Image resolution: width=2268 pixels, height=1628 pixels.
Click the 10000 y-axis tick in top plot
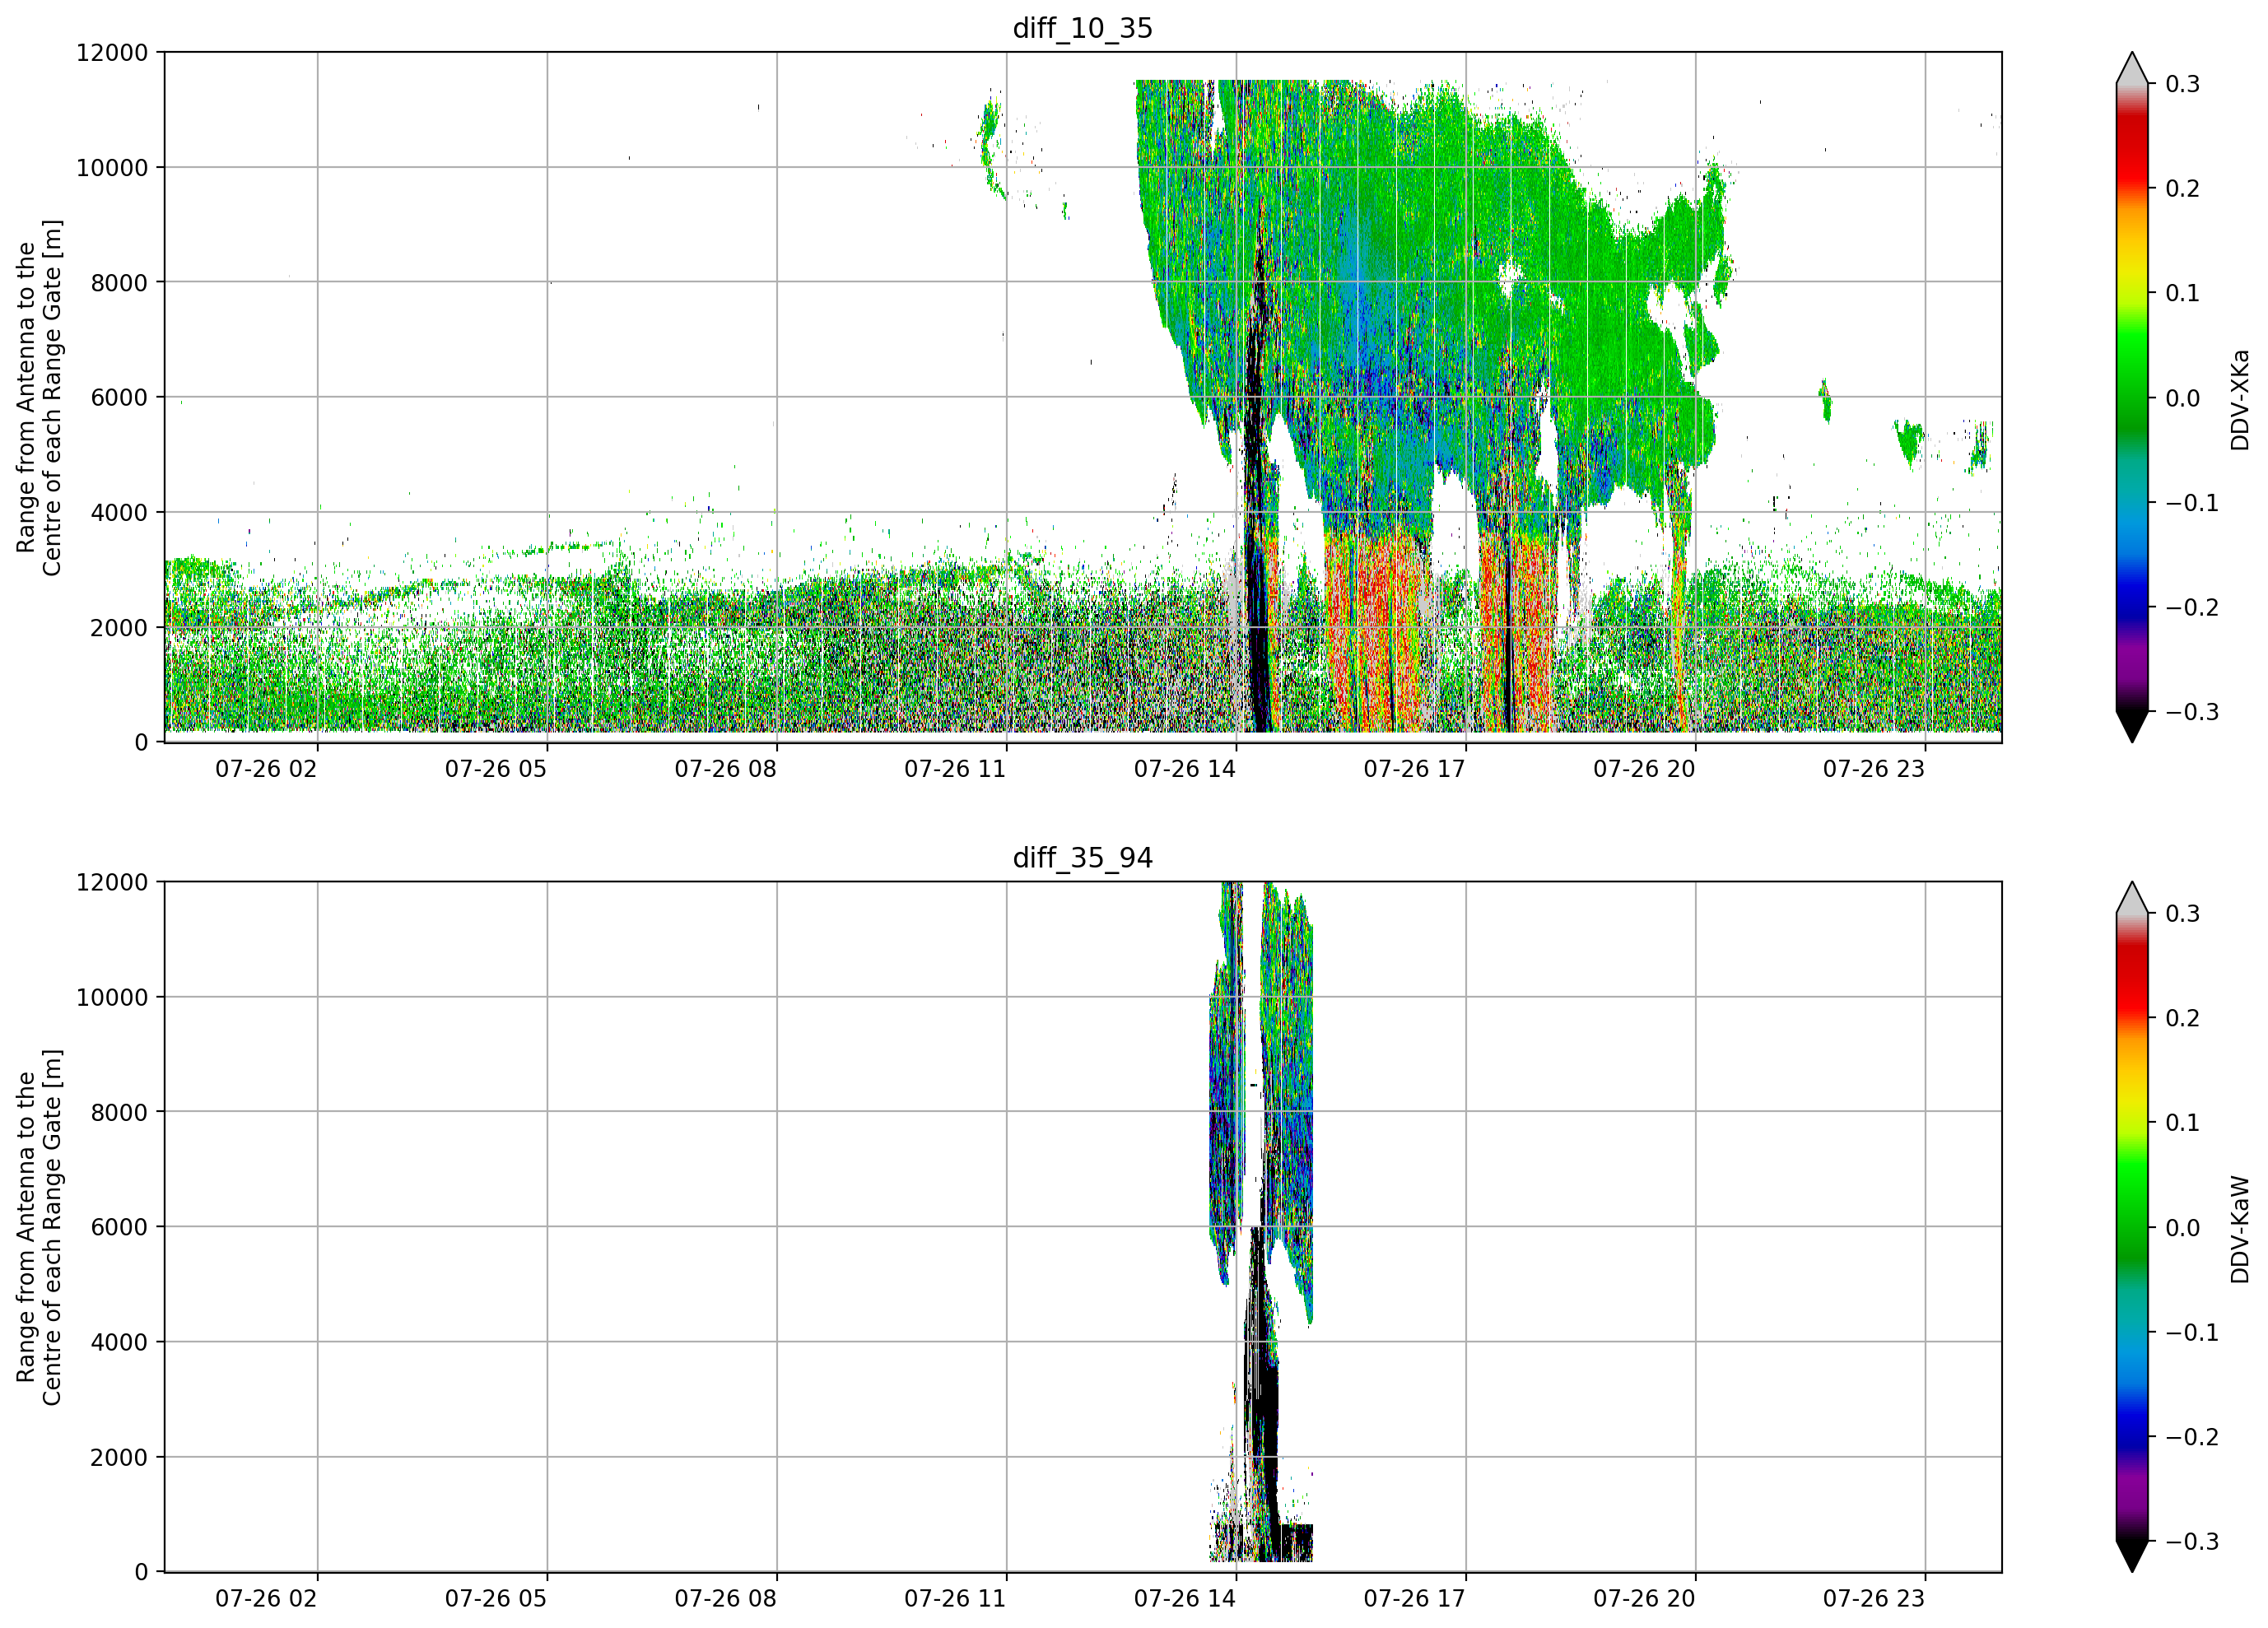[x=112, y=168]
